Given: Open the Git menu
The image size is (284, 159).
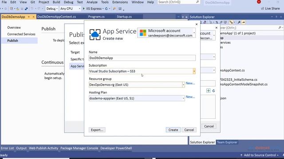Looking at the screenshot, I should 32,2.
